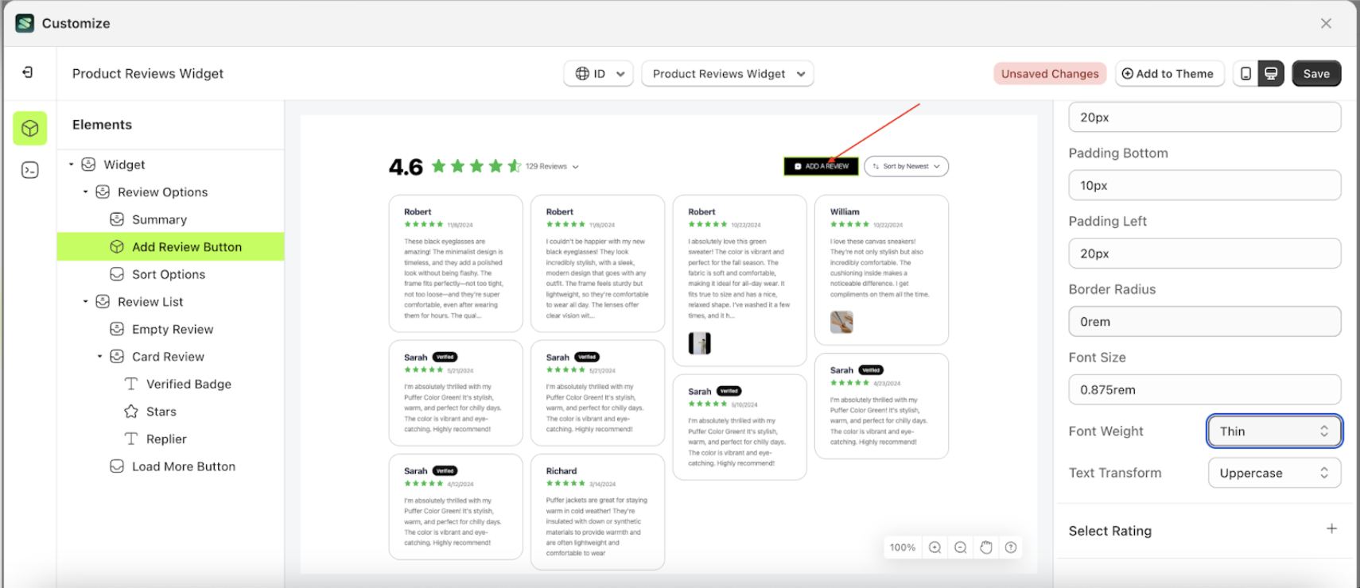The image size is (1360, 588).
Task: Click the Save button
Action: pyautogui.click(x=1316, y=74)
